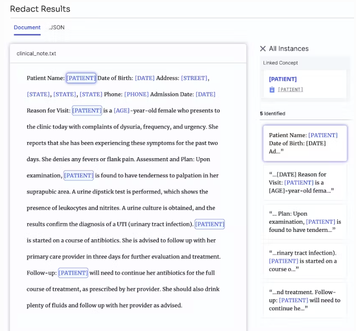This screenshot has width=356, height=331.
Task: Click the clipboard icon under Linked Concept
Action: pos(272,90)
